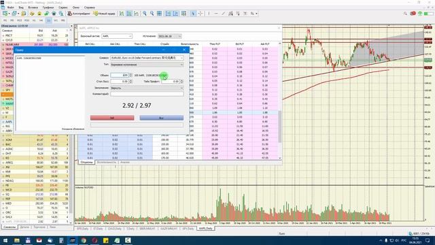Click the profiles toolbar icon
This screenshot has width=435, height=245.
[x=15, y=14]
